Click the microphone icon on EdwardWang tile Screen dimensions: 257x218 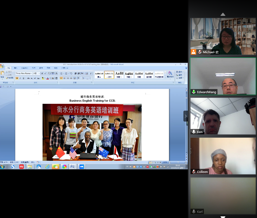[x=194, y=92]
